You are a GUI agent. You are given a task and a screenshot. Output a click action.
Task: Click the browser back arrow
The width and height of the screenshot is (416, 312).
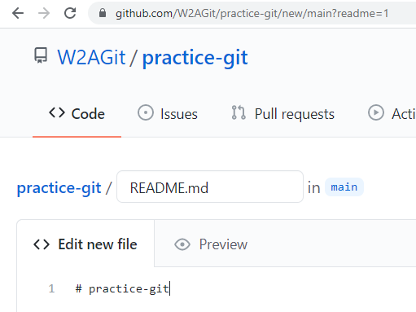click(18, 13)
